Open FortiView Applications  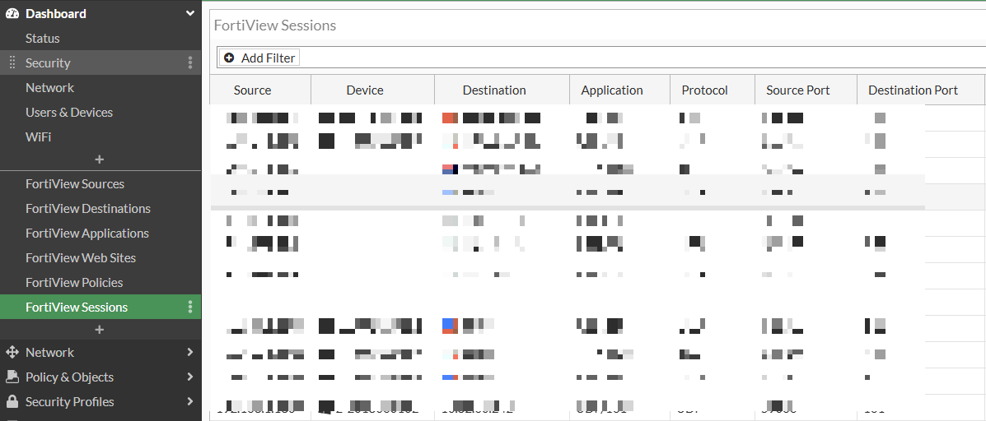click(87, 233)
